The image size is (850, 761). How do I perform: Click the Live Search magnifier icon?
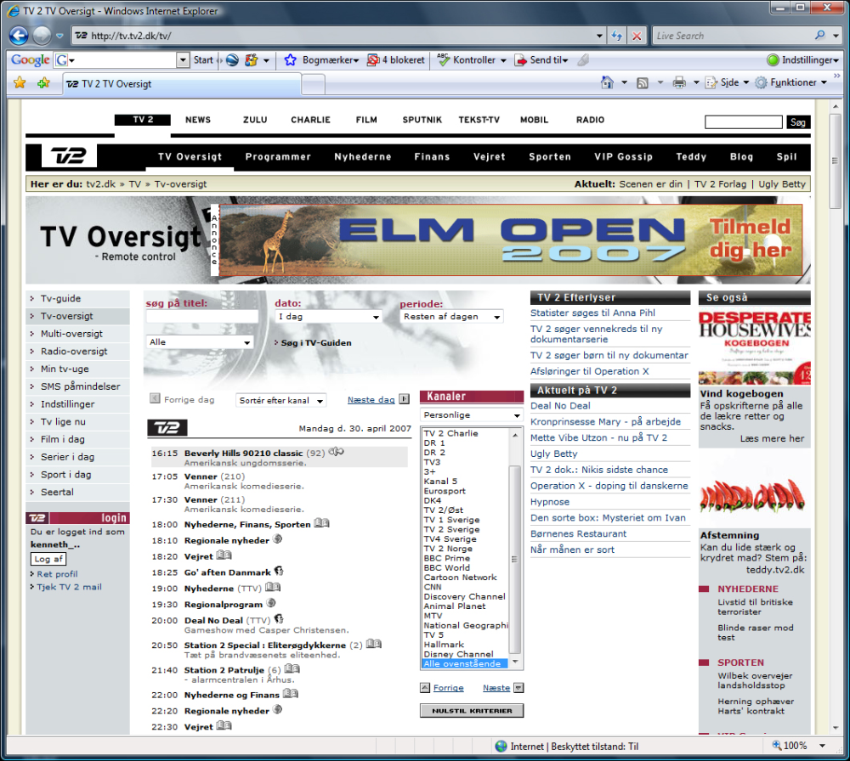[x=819, y=35]
